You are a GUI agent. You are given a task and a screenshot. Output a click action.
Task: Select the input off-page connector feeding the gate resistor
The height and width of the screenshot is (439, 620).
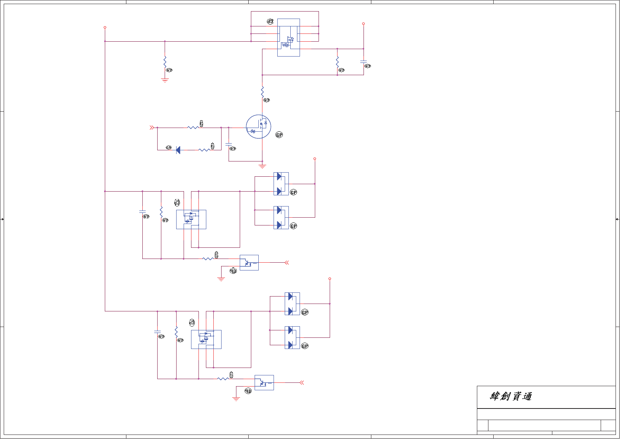click(x=152, y=128)
